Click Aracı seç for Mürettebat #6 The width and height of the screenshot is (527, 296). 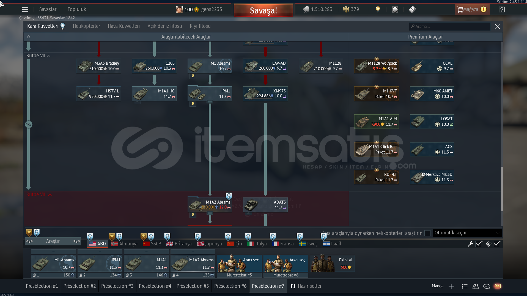click(x=286, y=263)
